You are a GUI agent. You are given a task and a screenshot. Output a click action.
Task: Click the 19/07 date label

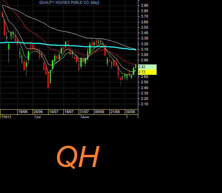tap(69, 112)
